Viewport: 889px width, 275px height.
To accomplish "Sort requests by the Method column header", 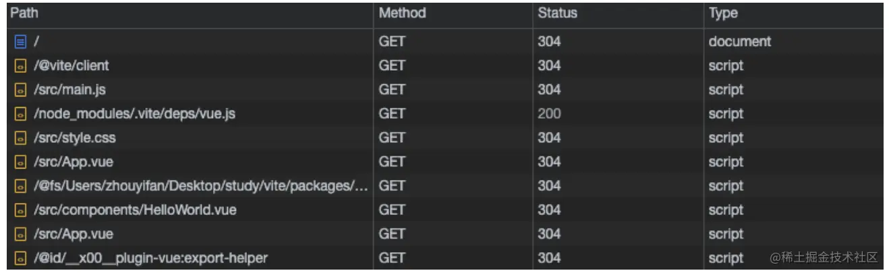I will (402, 13).
